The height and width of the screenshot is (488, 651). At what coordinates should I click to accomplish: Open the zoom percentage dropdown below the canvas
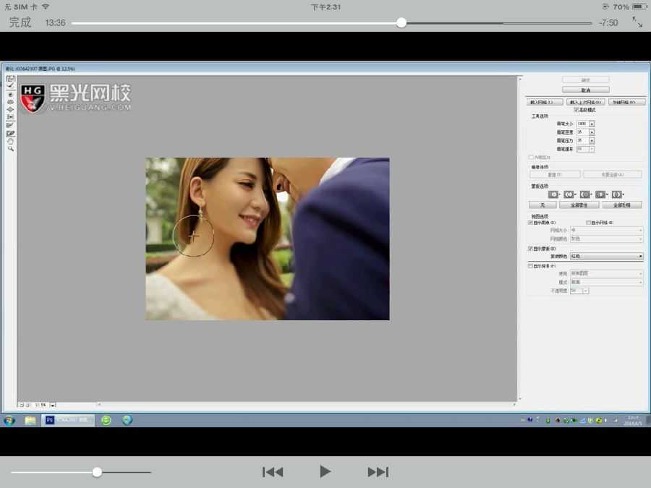pyautogui.click(x=53, y=405)
